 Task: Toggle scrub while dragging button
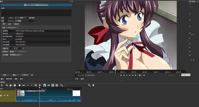click(x=49, y=85)
